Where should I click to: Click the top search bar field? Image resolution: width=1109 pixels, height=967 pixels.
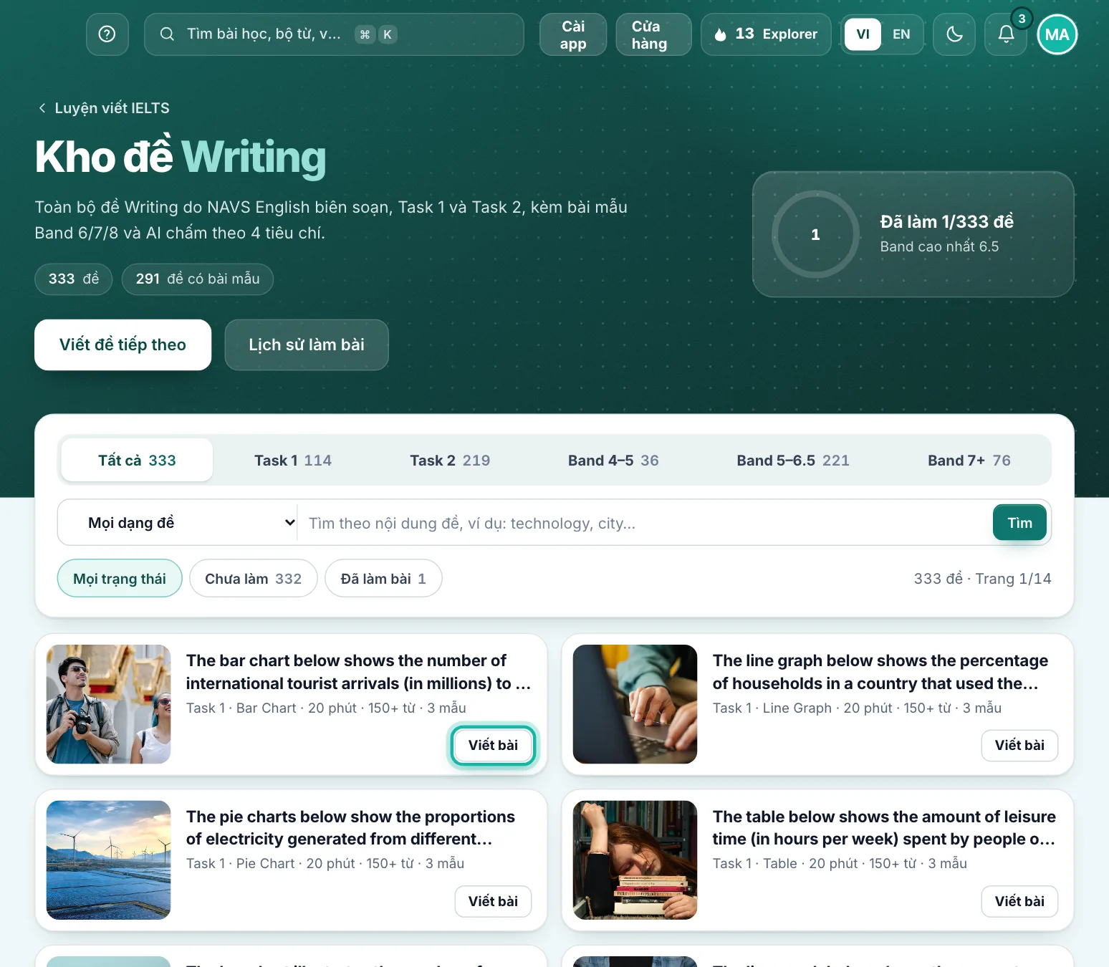[334, 34]
